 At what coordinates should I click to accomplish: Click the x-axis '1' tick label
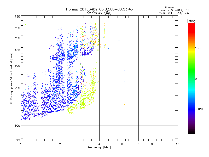pyautogui.click(x=21, y=144)
